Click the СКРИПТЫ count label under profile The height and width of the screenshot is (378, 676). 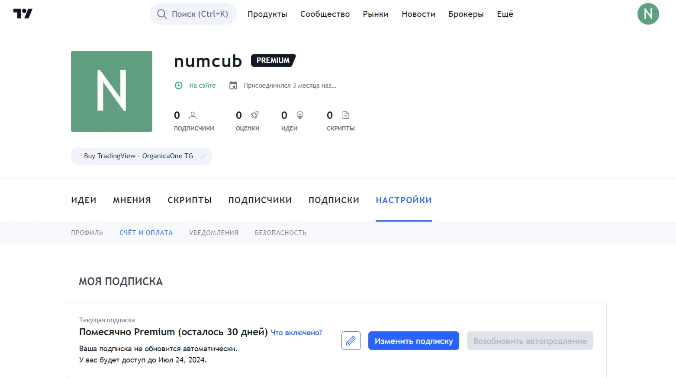(x=341, y=128)
